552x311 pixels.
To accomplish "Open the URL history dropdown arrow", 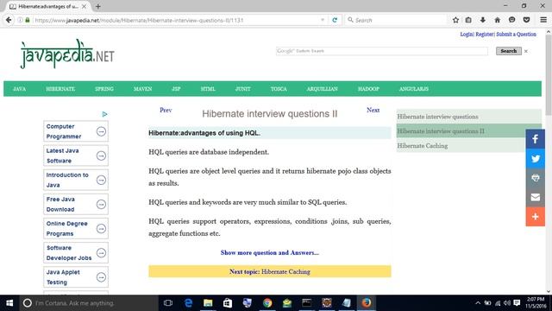I will click(323, 20).
